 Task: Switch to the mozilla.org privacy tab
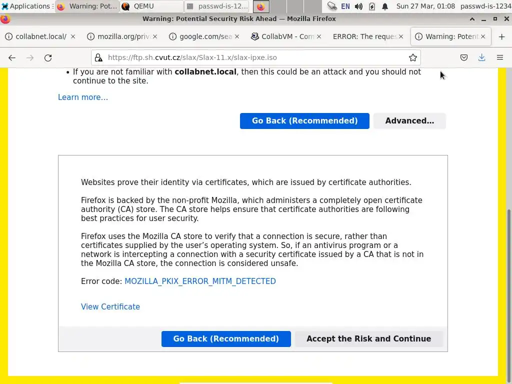(x=123, y=36)
